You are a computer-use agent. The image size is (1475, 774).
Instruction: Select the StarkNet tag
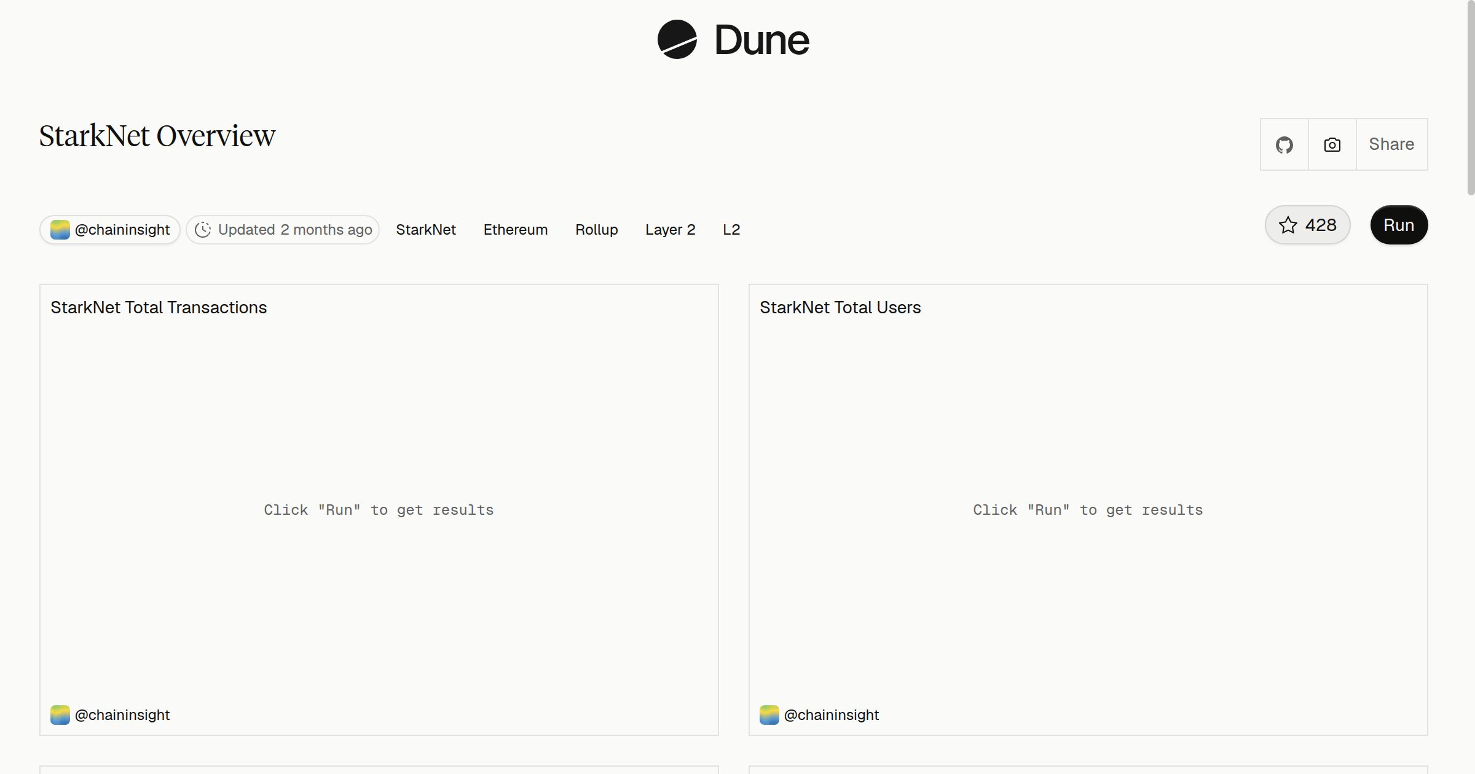(426, 230)
